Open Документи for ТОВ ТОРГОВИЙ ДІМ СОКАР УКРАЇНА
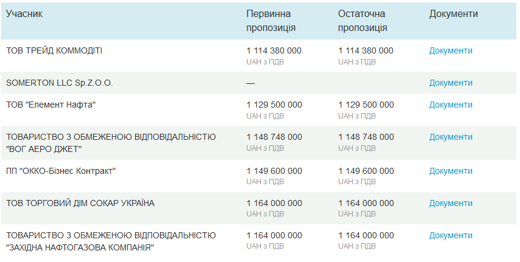The width and height of the screenshot is (520, 262). (451, 203)
